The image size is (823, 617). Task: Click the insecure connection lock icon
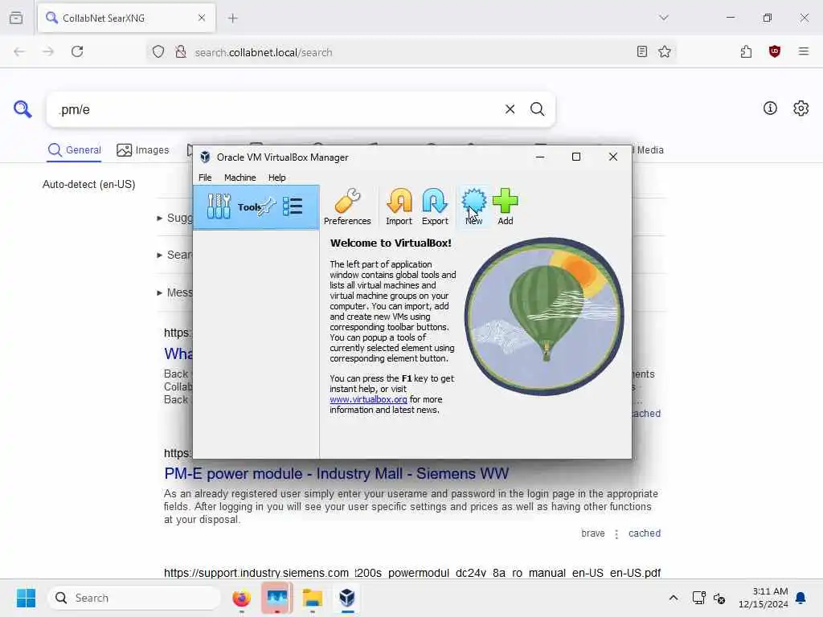181,51
